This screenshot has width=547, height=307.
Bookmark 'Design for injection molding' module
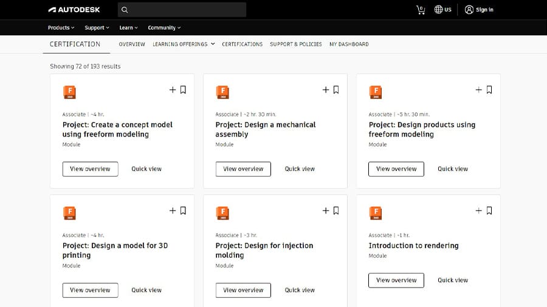click(336, 211)
